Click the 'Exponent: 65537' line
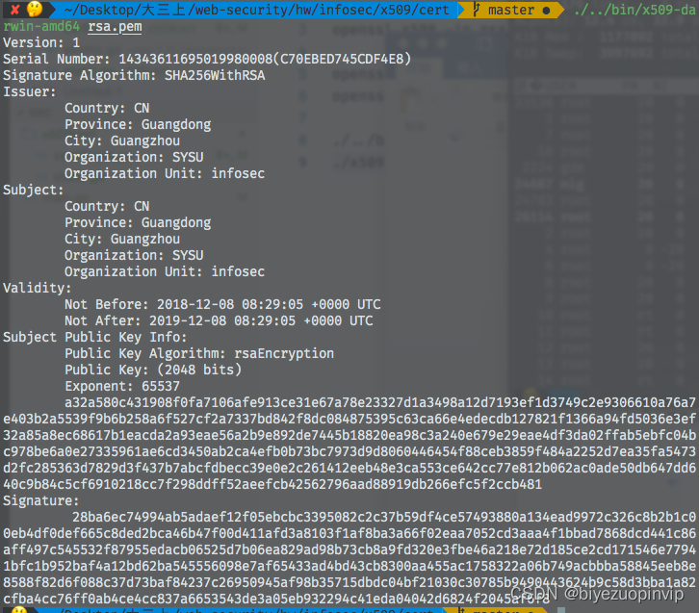 pos(122,386)
